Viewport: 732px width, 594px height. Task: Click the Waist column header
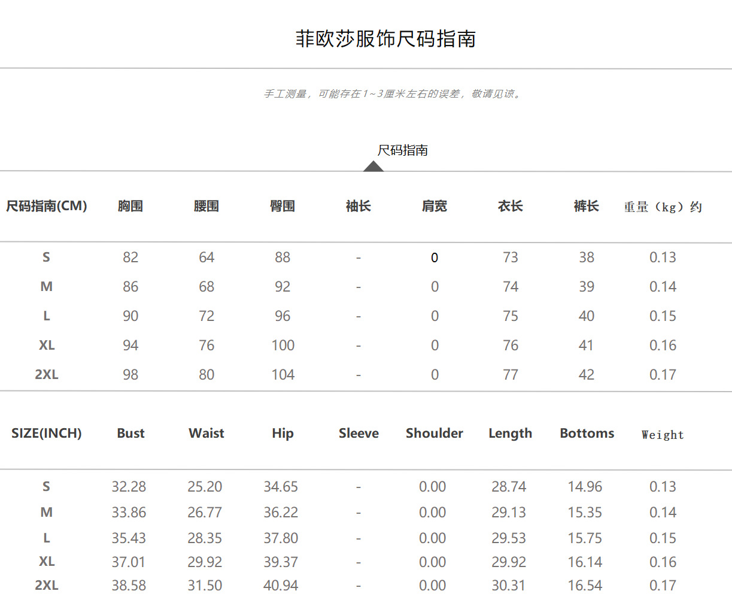[x=206, y=434]
